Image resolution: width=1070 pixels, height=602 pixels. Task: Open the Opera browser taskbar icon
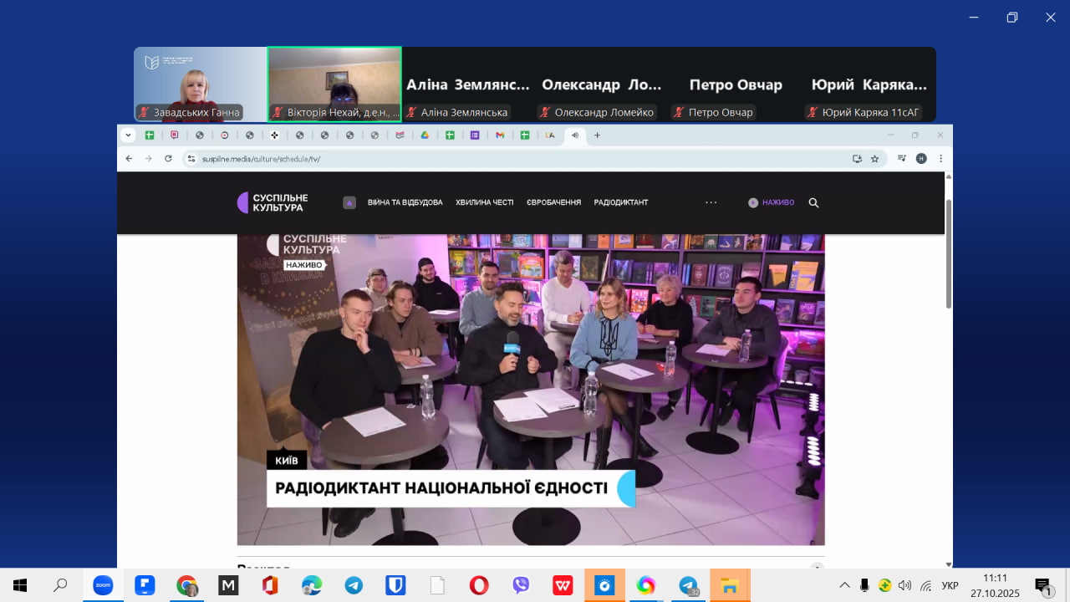(478, 585)
